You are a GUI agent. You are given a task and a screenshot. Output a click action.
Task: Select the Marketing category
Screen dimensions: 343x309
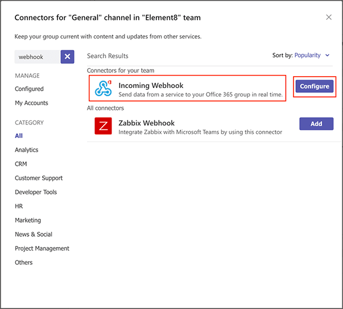pyautogui.click(x=28, y=220)
